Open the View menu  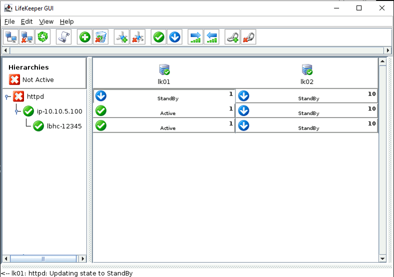coord(46,21)
